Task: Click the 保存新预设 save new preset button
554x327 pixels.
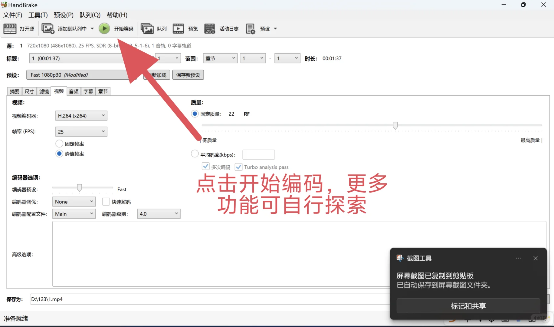Action: pyautogui.click(x=188, y=75)
